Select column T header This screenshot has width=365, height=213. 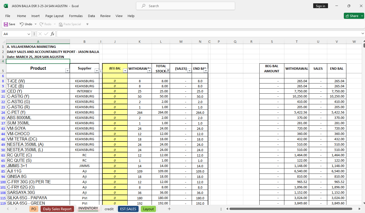point(297,41)
